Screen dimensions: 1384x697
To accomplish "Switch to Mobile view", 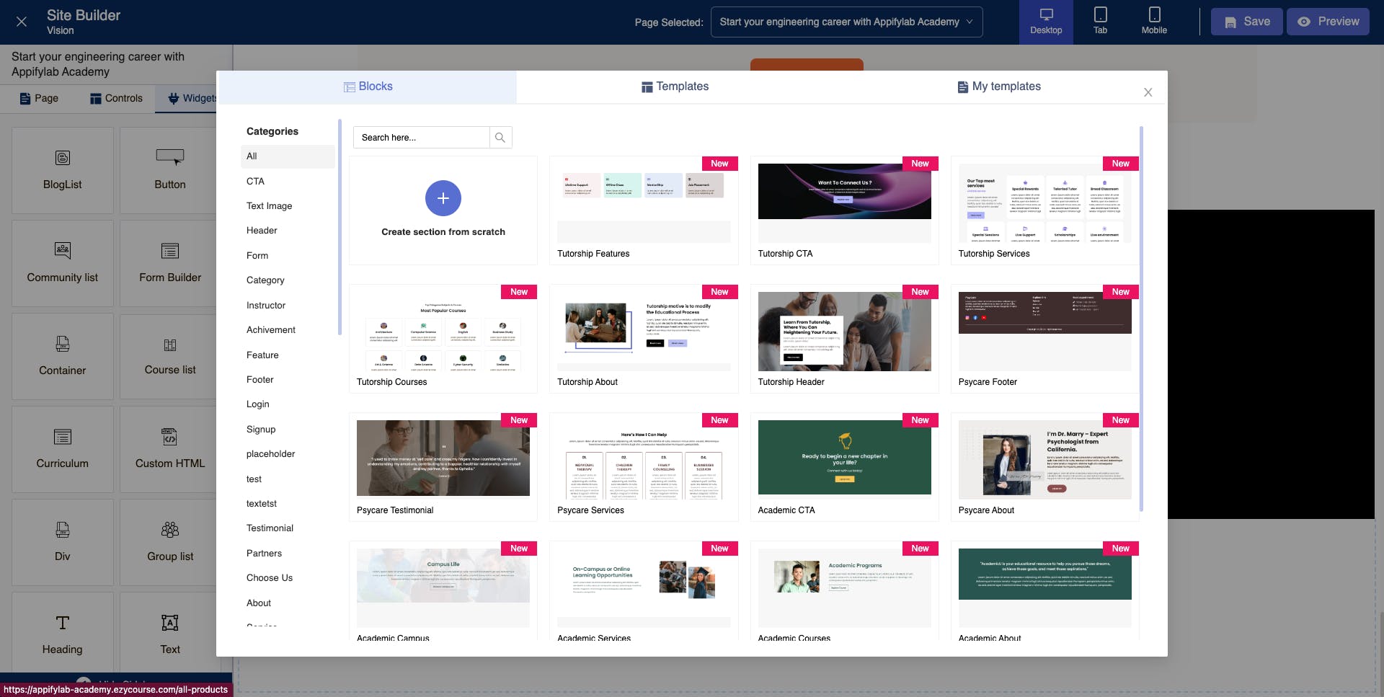I will (1154, 22).
